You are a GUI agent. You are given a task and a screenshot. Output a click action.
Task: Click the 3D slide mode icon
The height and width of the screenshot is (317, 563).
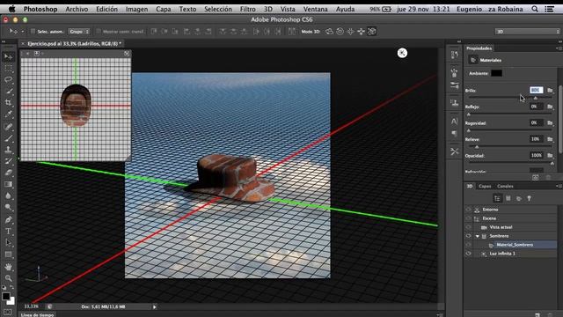click(x=361, y=32)
